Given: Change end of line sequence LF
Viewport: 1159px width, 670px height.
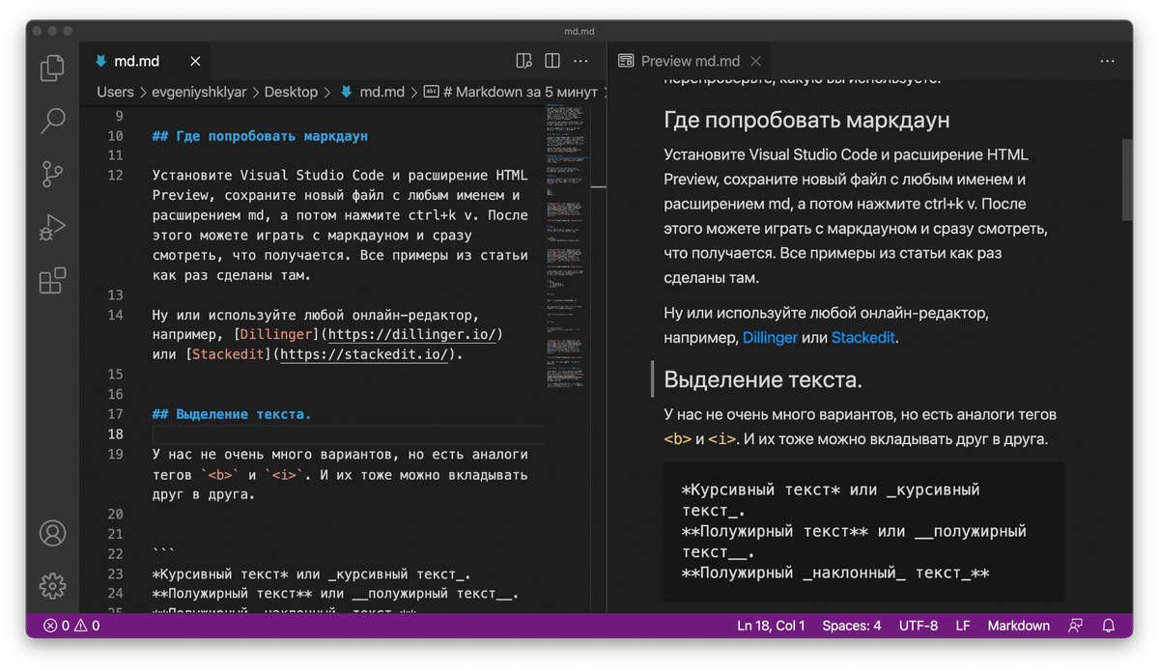Looking at the screenshot, I should (x=963, y=626).
